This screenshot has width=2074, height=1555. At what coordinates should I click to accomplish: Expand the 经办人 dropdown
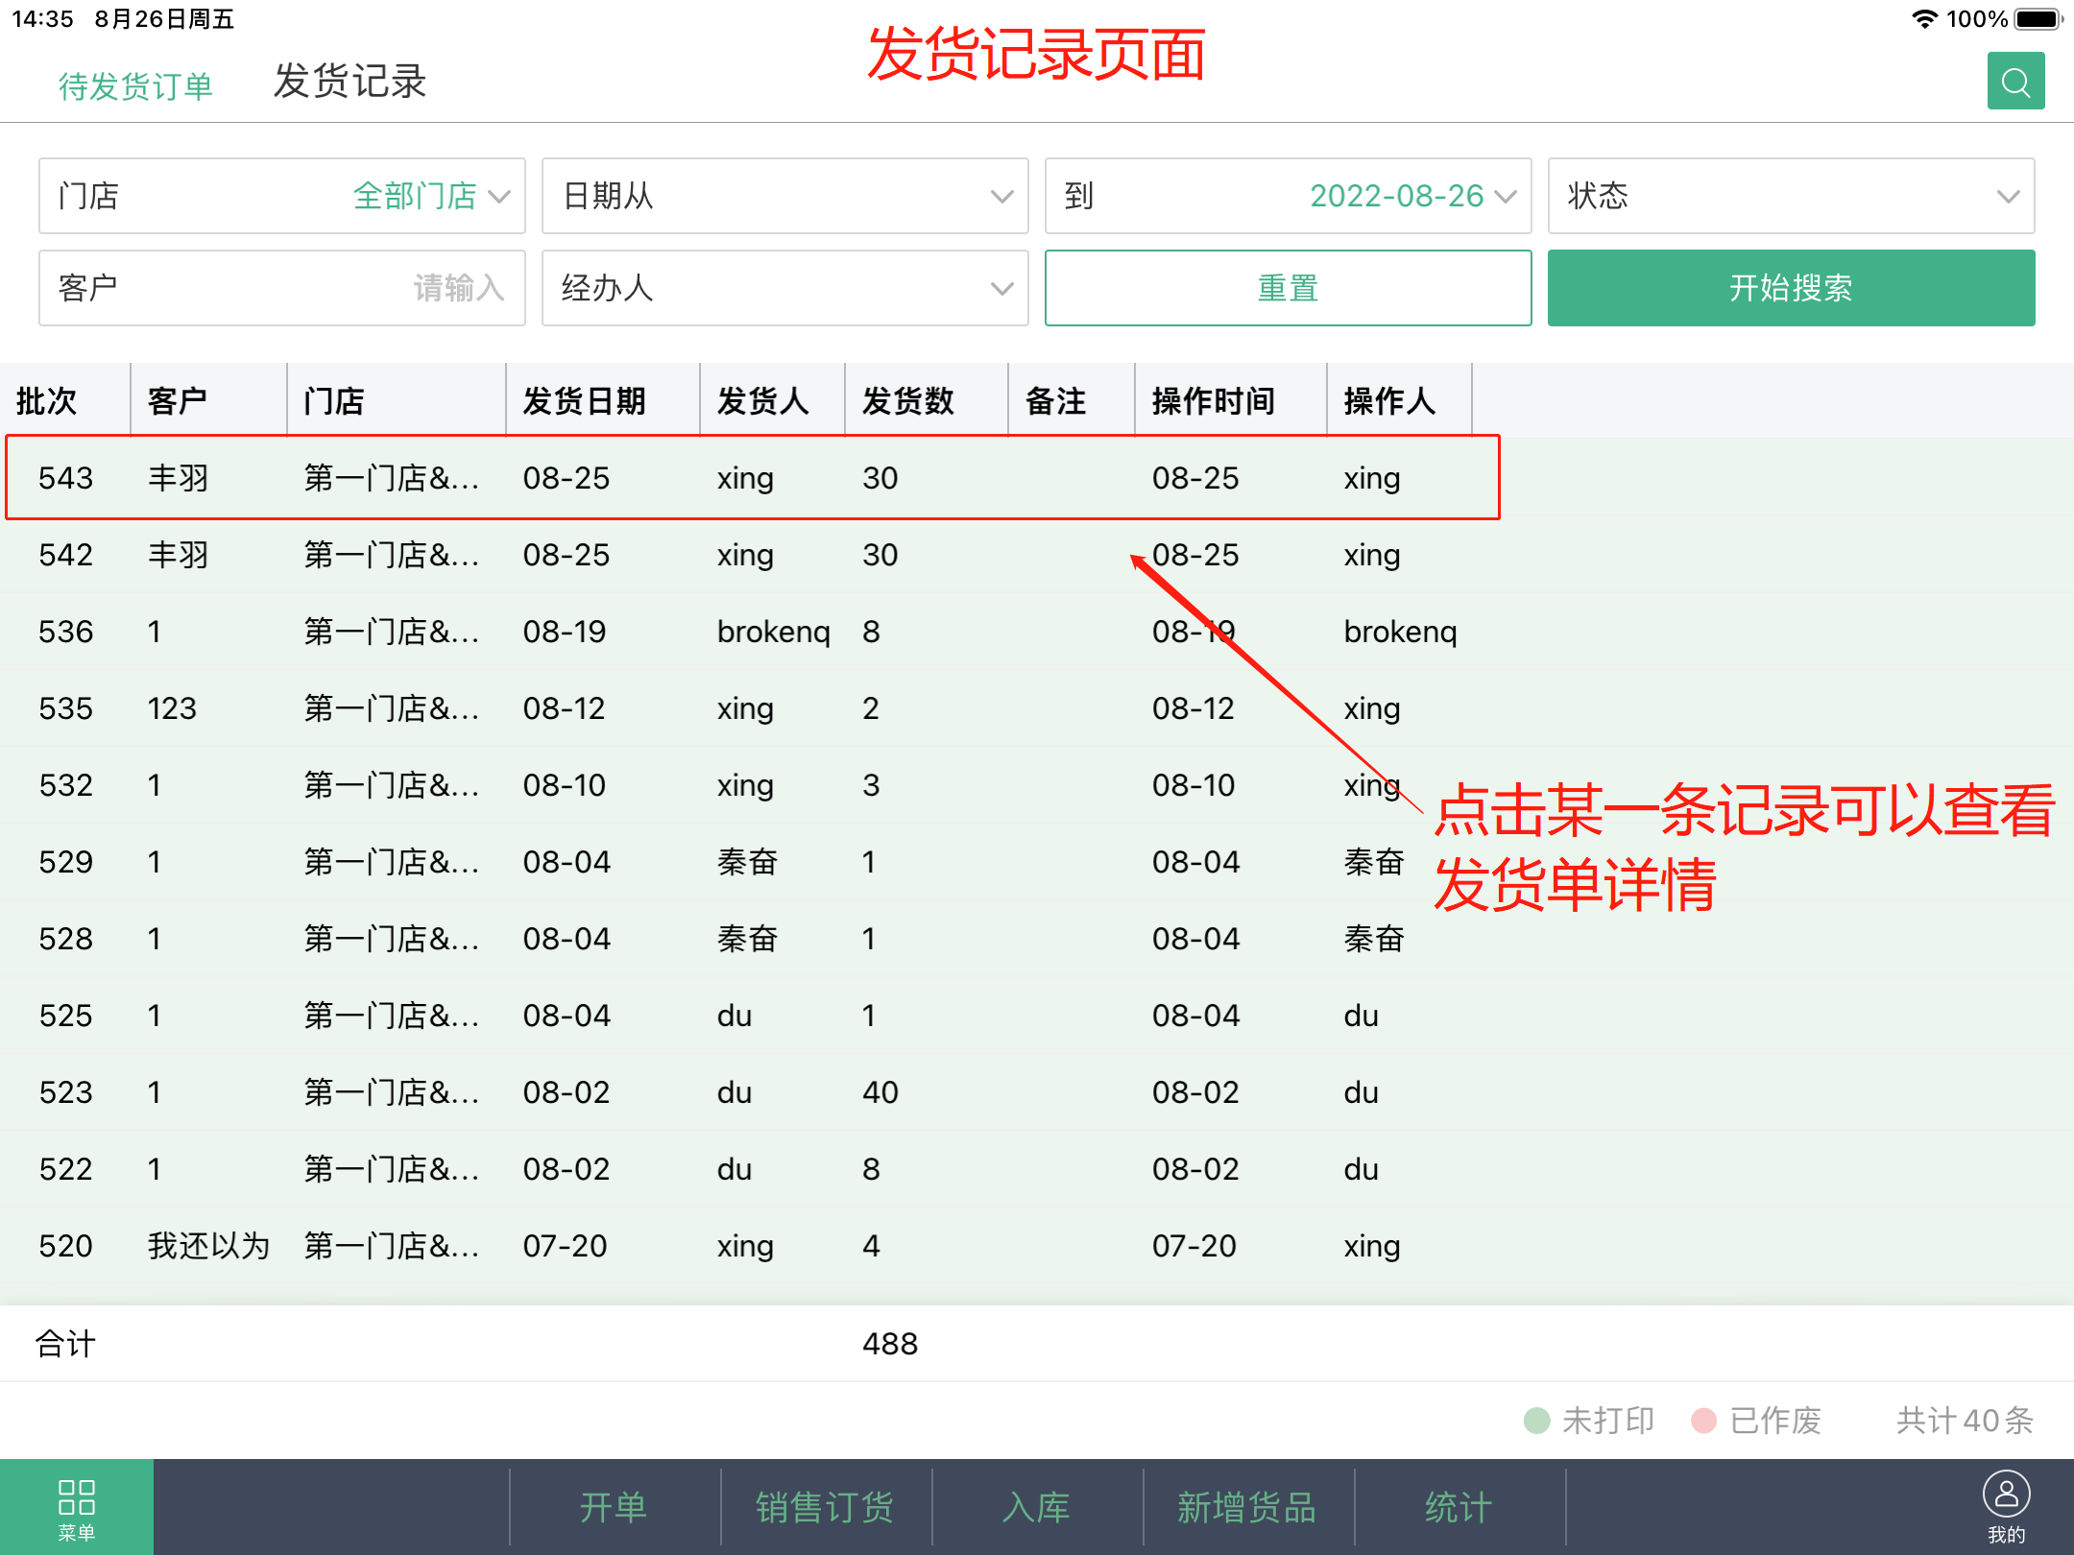click(x=785, y=288)
